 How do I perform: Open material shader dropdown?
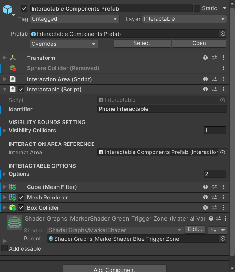click(x=115, y=230)
